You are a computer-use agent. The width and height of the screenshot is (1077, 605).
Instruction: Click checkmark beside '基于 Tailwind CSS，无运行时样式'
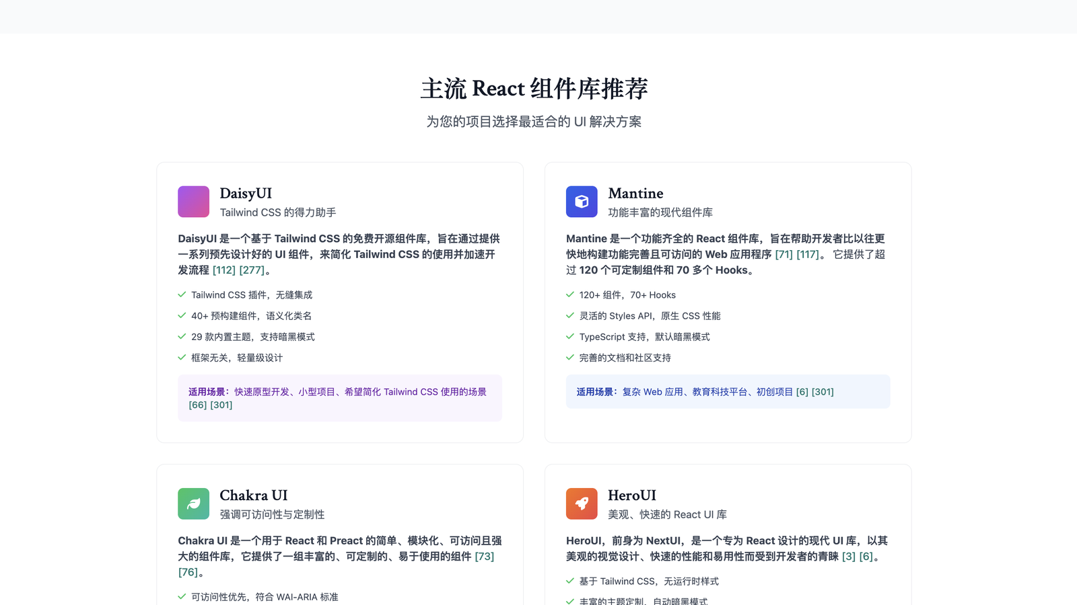570,581
